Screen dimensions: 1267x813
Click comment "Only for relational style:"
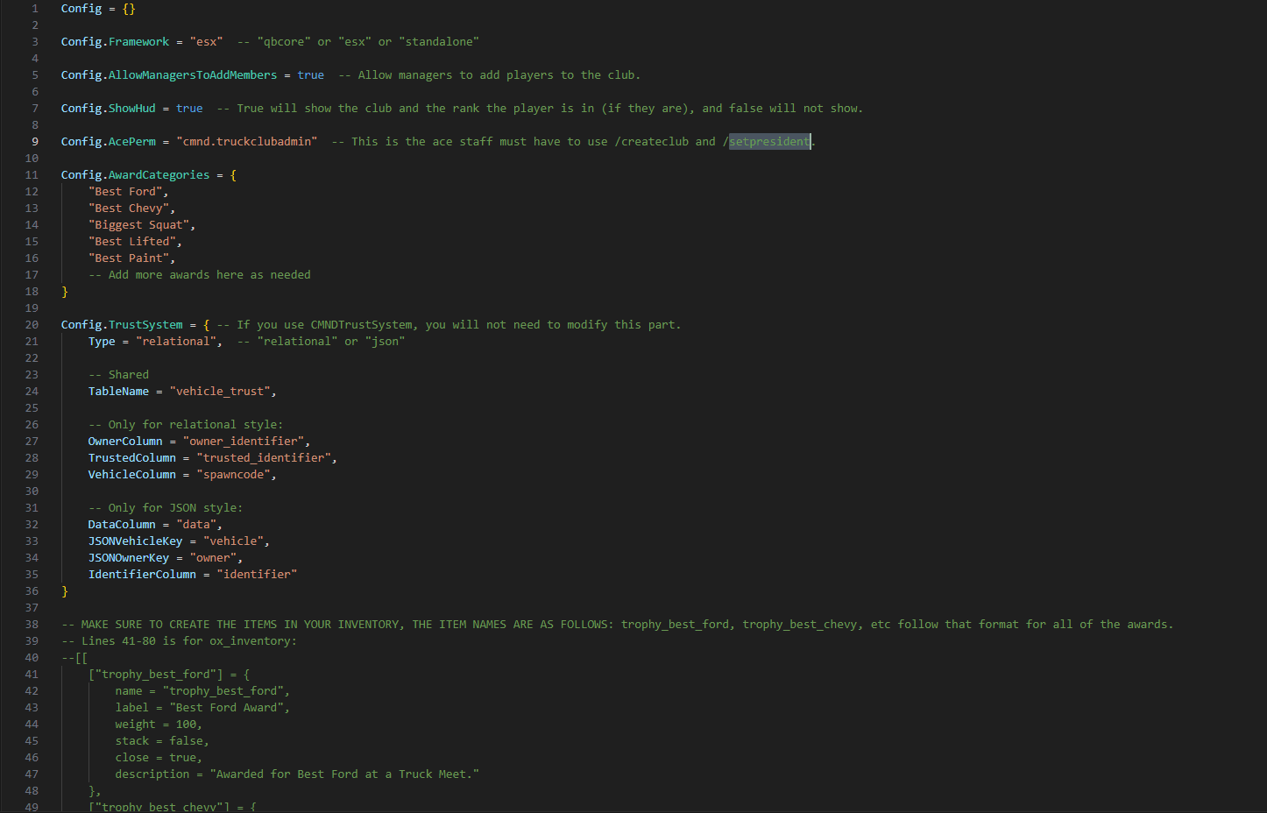(195, 425)
